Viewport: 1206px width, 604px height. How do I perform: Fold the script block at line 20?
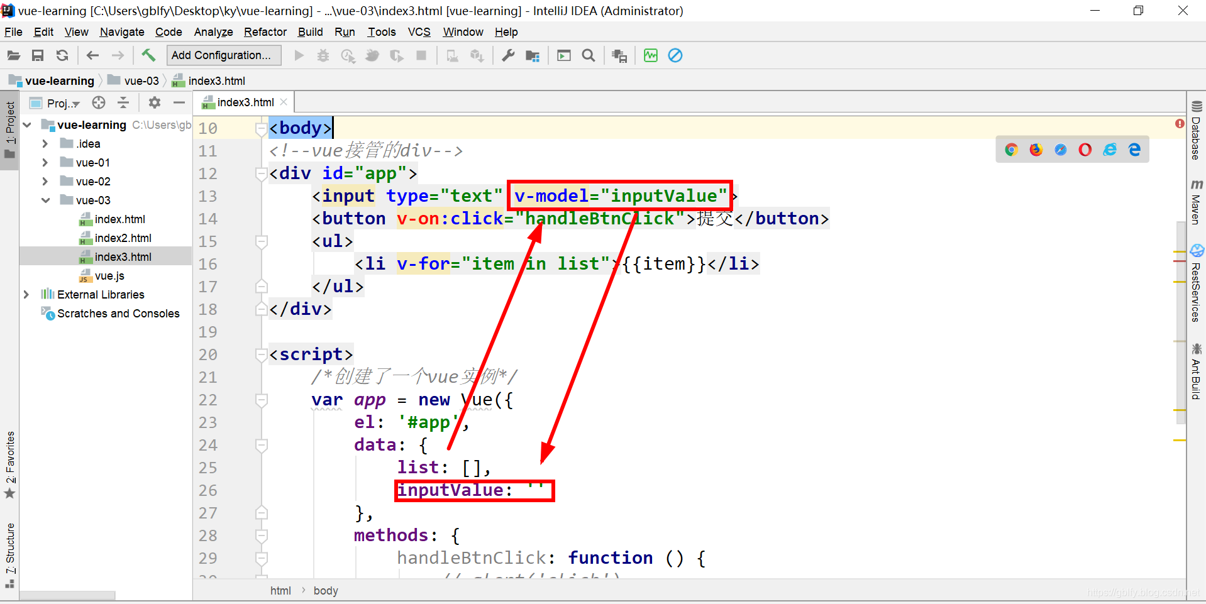tap(262, 354)
